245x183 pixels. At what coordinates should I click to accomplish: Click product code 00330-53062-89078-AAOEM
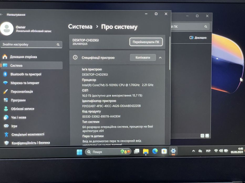(x=101, y=116)
